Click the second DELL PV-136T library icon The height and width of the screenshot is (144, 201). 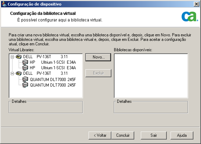19,73
